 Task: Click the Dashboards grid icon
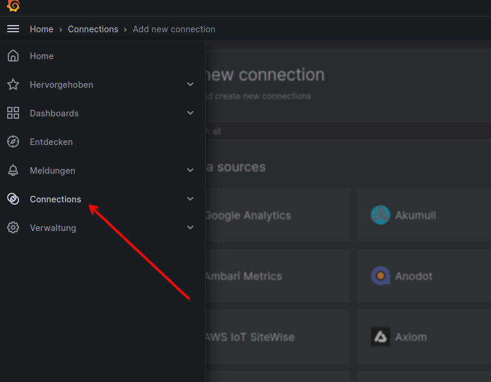pos(13,113)
